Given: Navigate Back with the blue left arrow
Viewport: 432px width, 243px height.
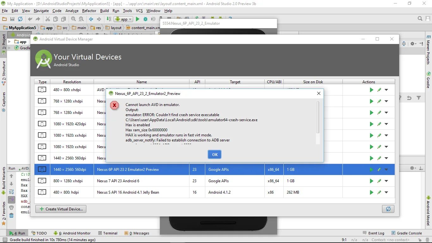Looking at the screenshot, I should click(91, 19).
